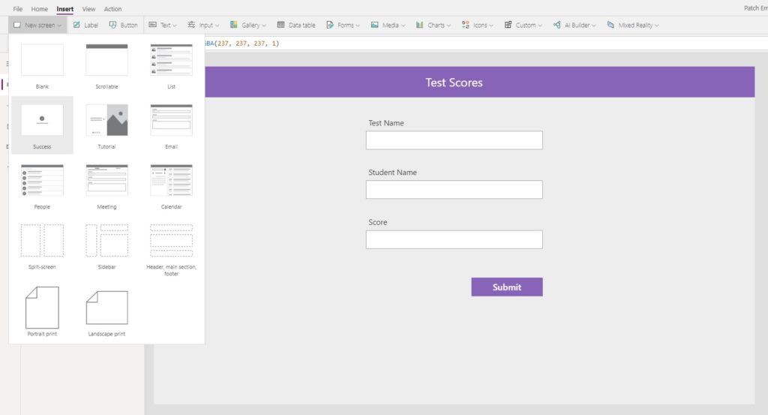The width and height of the screenshot is (768, 415).
Task: Expand the Gallery dropdown
Action: pyautogui.click(x=247, y=25)
